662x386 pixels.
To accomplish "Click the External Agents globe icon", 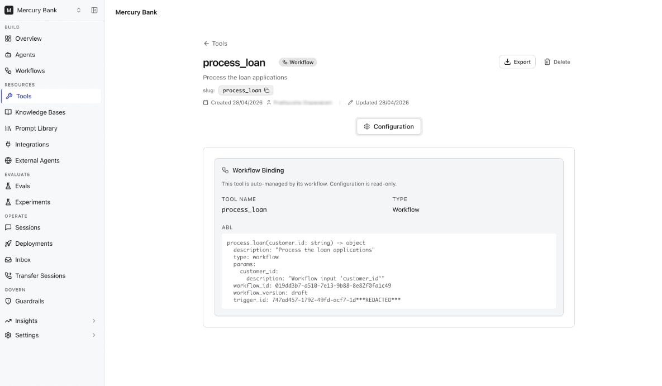I will coord(8,160).
